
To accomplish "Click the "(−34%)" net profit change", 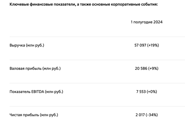I will click(x=152, y=115).
